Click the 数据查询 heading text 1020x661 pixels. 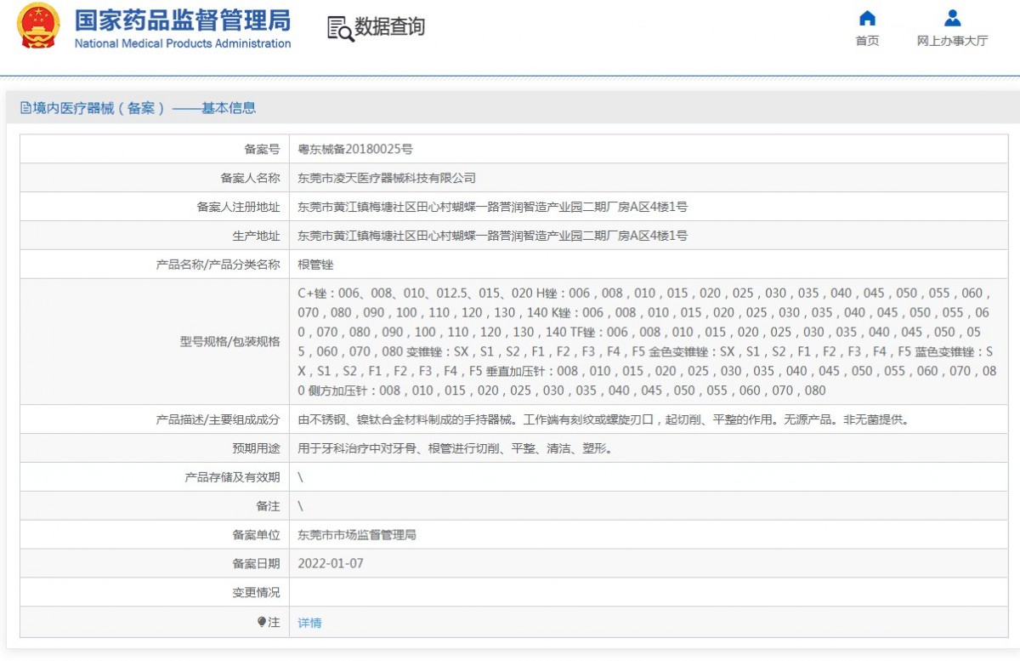click(x=389, y=27)
